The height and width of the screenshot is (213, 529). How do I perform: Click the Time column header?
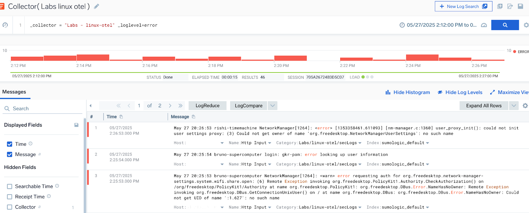112,117
